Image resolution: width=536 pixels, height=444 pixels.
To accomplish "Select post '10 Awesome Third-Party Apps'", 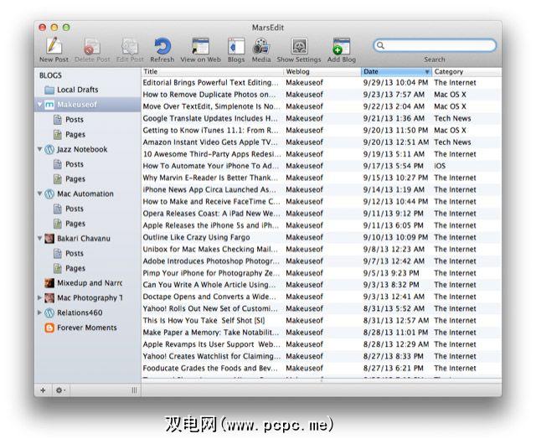I will (x=322, y=154).
